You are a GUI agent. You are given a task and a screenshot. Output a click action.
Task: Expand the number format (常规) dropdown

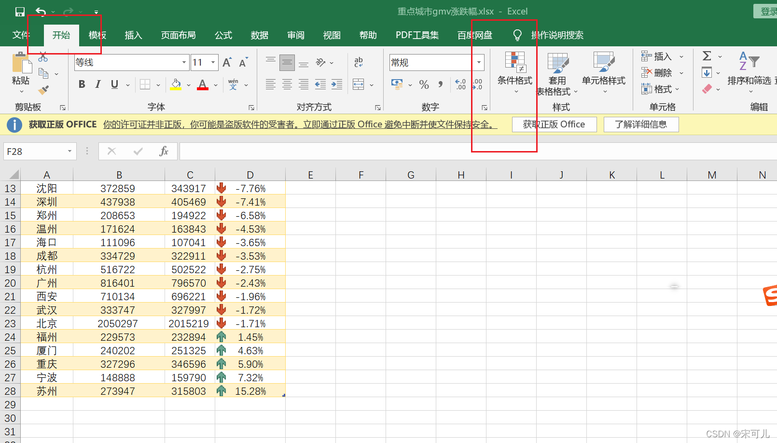click(x=479, y=62)
